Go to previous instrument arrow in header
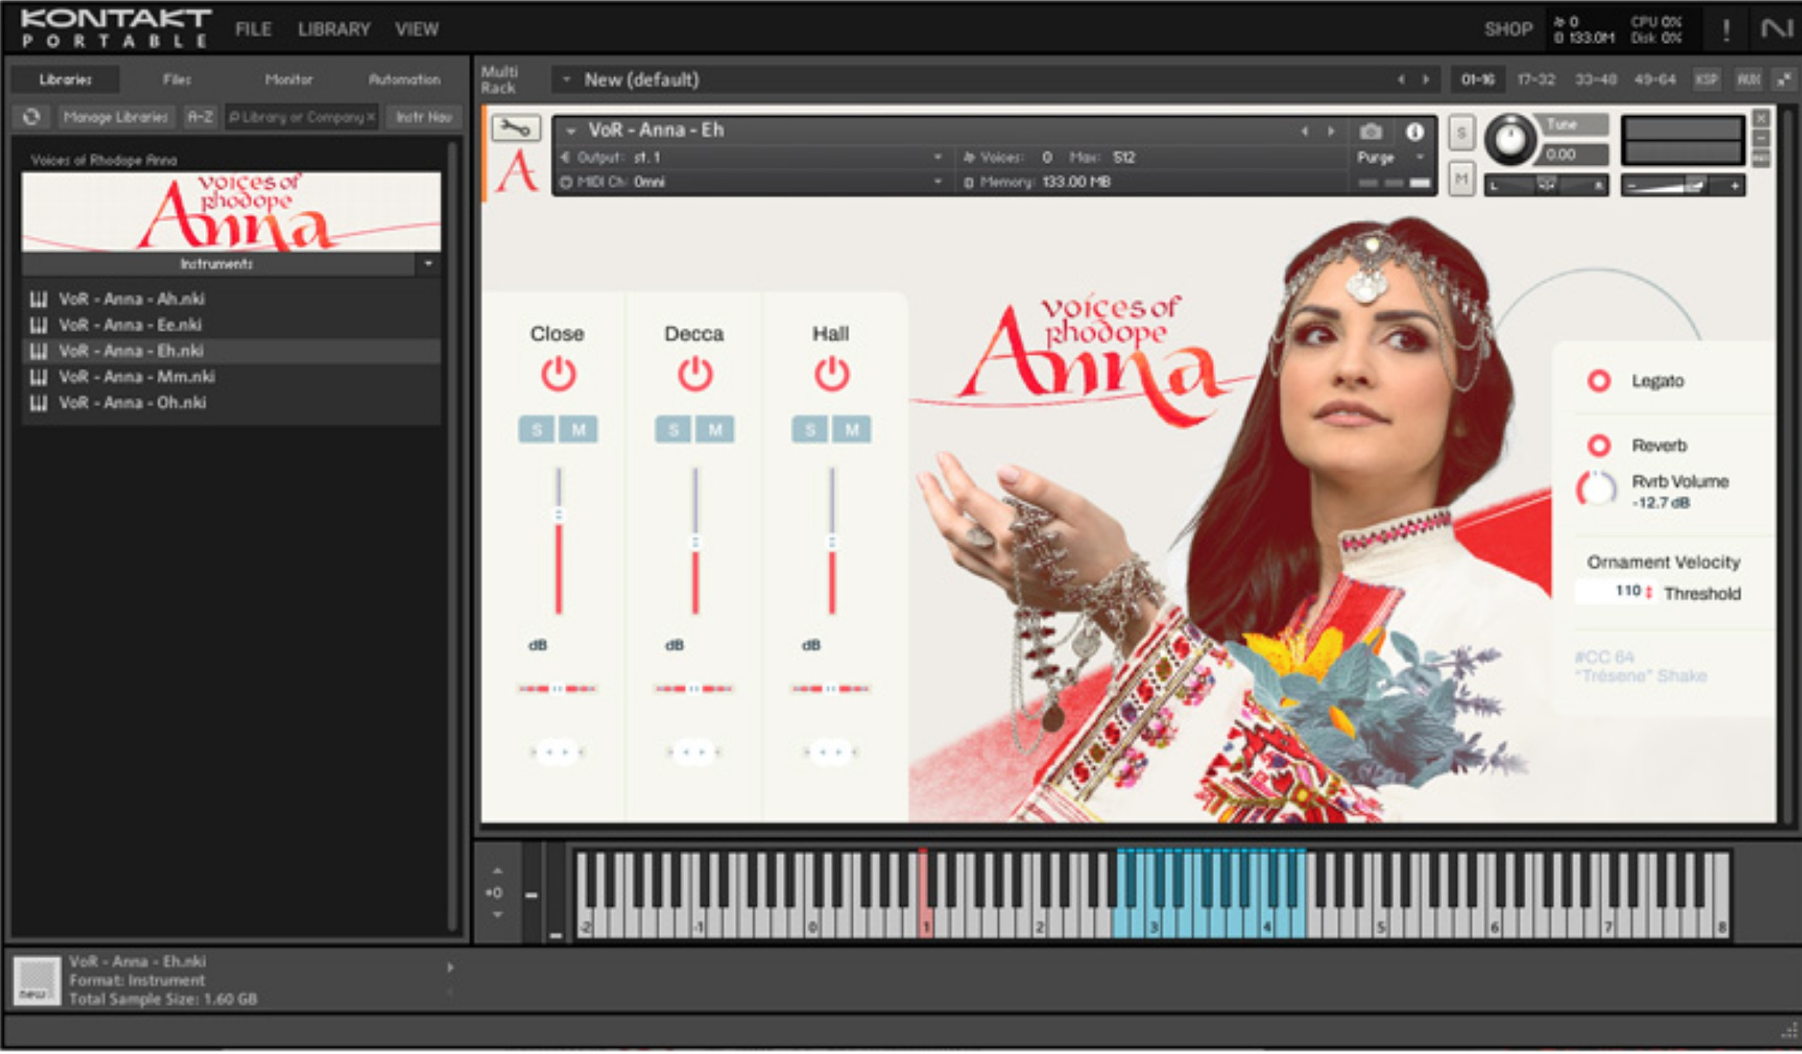The height and width of the screenshot is (1054, 1802). click(1304, 132)
